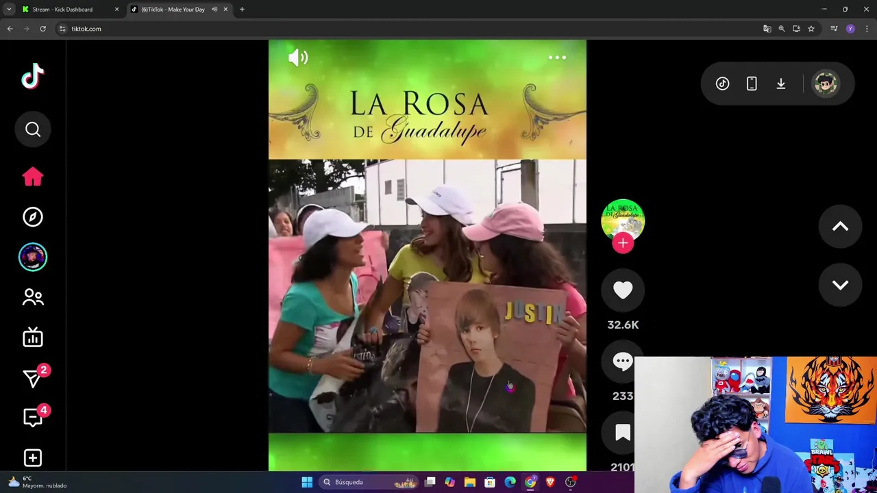
Task: Open the browser zoom indicator
Action: pyautogui.click(x=782, y=29)
